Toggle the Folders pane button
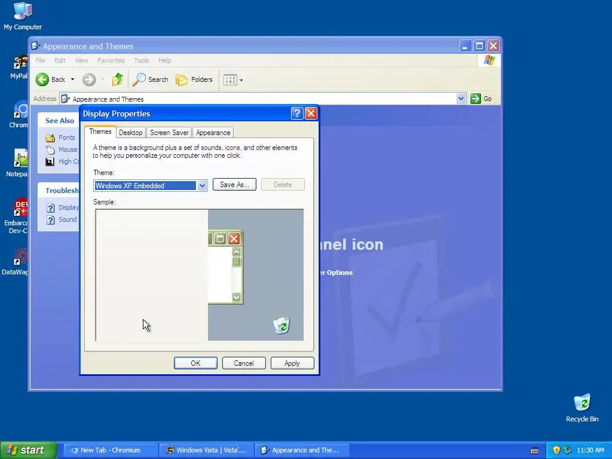This screenshot has height=459, width=612. [194, 79]
